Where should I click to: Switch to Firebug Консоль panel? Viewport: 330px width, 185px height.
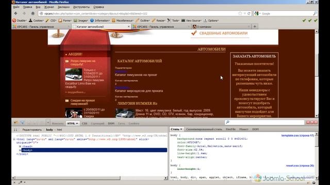click(x=58, y=123)
